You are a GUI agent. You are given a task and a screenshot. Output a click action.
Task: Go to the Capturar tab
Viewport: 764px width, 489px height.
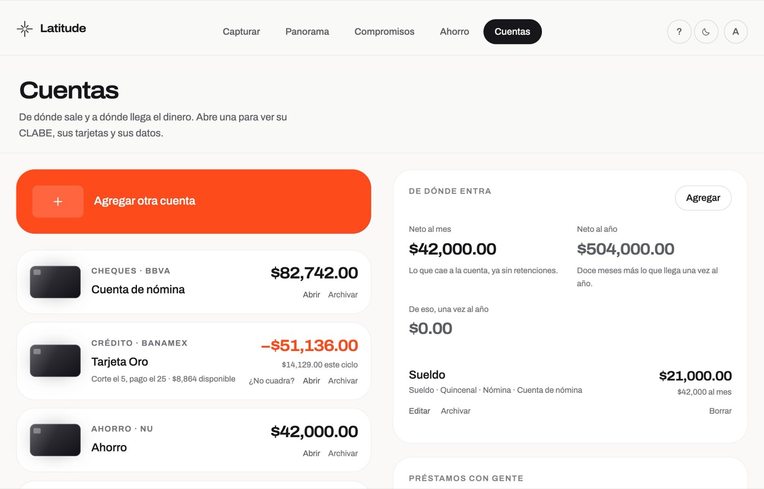tap(241, 32)
